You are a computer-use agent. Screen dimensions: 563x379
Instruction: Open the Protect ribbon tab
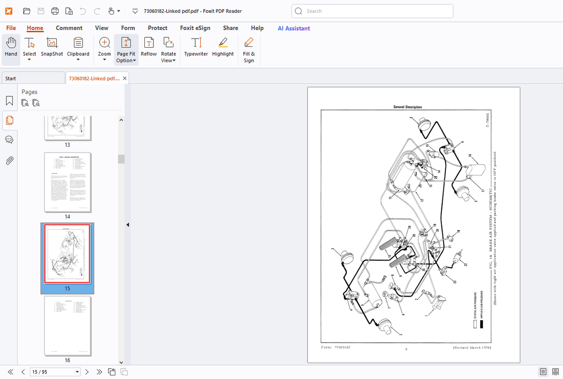158,28
